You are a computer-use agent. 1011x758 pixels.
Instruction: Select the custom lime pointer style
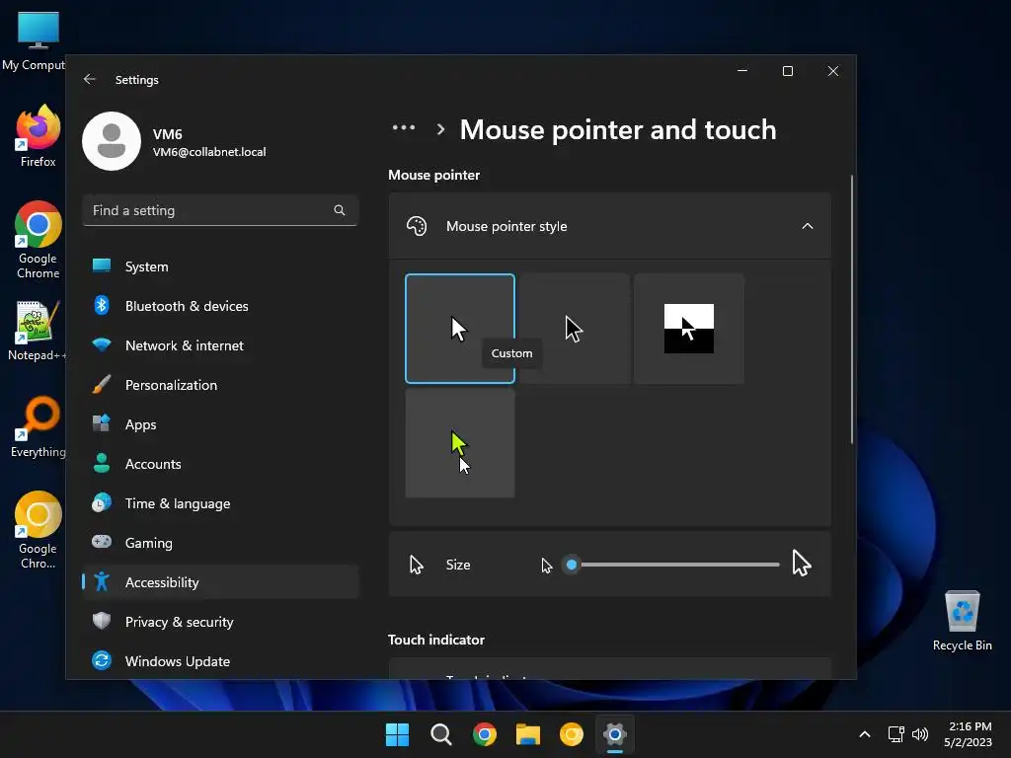(x=460, y=443)
